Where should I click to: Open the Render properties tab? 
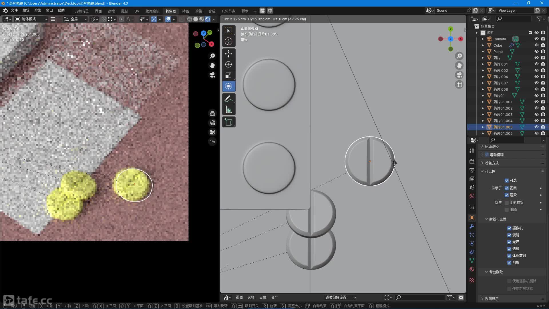(472, 162)
